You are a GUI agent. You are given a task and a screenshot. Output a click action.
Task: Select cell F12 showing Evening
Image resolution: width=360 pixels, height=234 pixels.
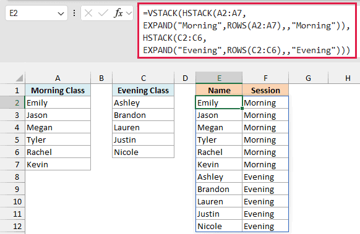[x=265, y=227]
